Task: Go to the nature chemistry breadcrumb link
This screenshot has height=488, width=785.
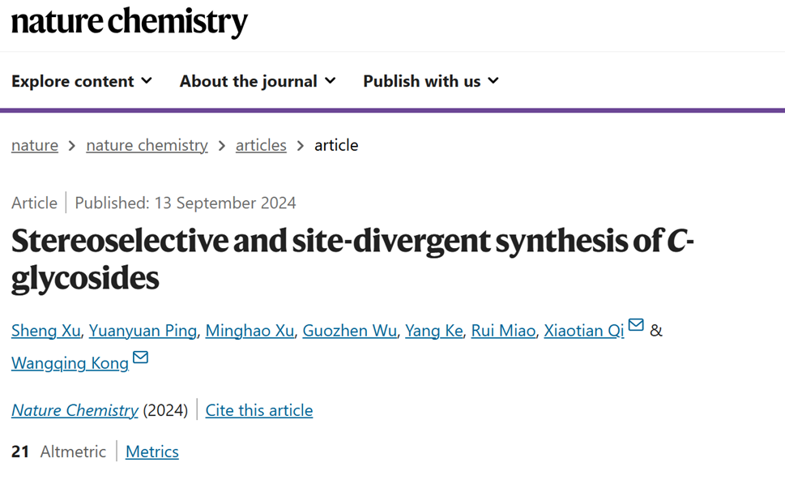Action: tap(147, 145)
